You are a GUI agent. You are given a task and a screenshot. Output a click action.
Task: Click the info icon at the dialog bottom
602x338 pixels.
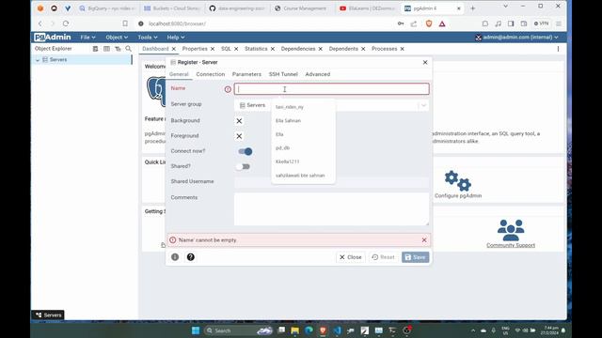tap(175, 257)
